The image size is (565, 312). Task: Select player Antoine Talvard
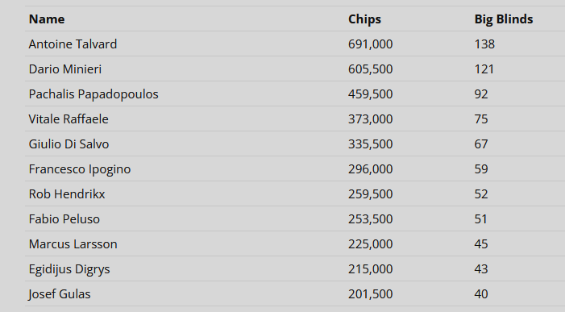point(73,44)
